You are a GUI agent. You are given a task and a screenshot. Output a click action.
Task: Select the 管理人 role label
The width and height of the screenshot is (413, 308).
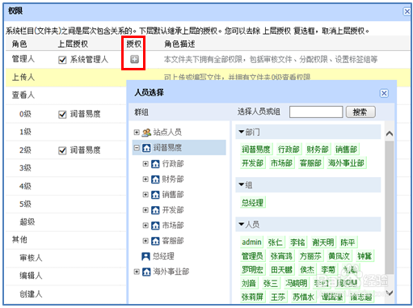[x=23, y=59]
